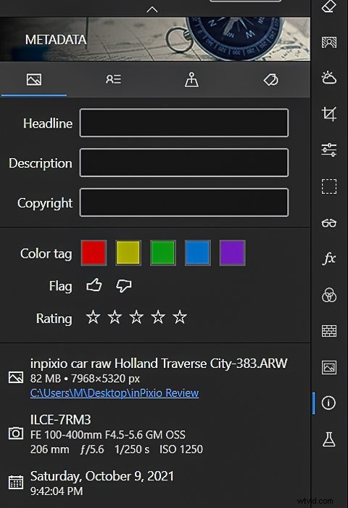Flag photo with thumbs up
The image size is (348, 508).
coord(94,285)
